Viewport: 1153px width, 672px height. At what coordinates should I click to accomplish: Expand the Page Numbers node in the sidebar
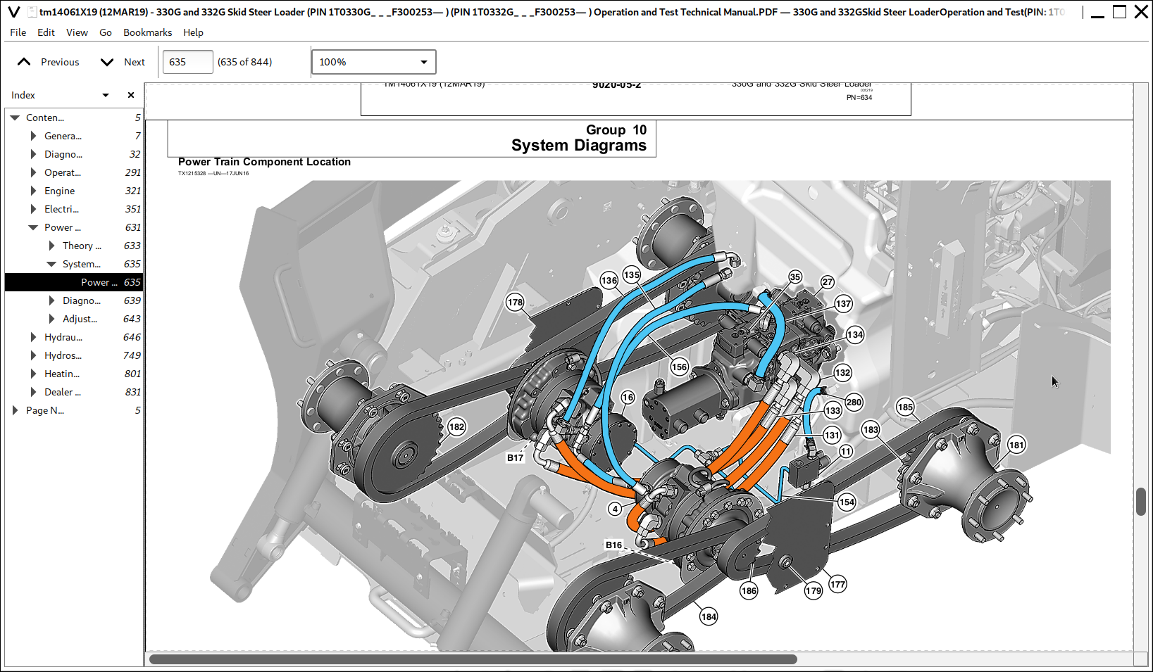pyautogui.click(x=15, y=410)
